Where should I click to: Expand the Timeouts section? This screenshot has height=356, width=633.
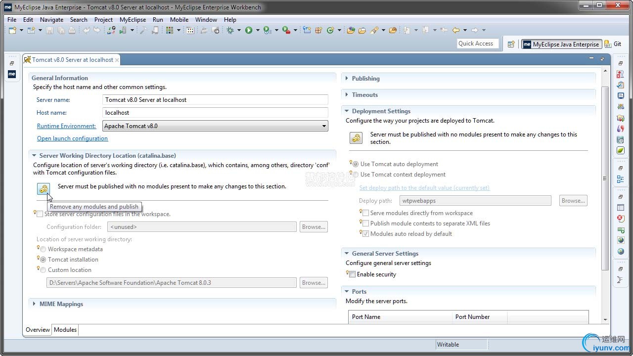click(x=347, y=95)
